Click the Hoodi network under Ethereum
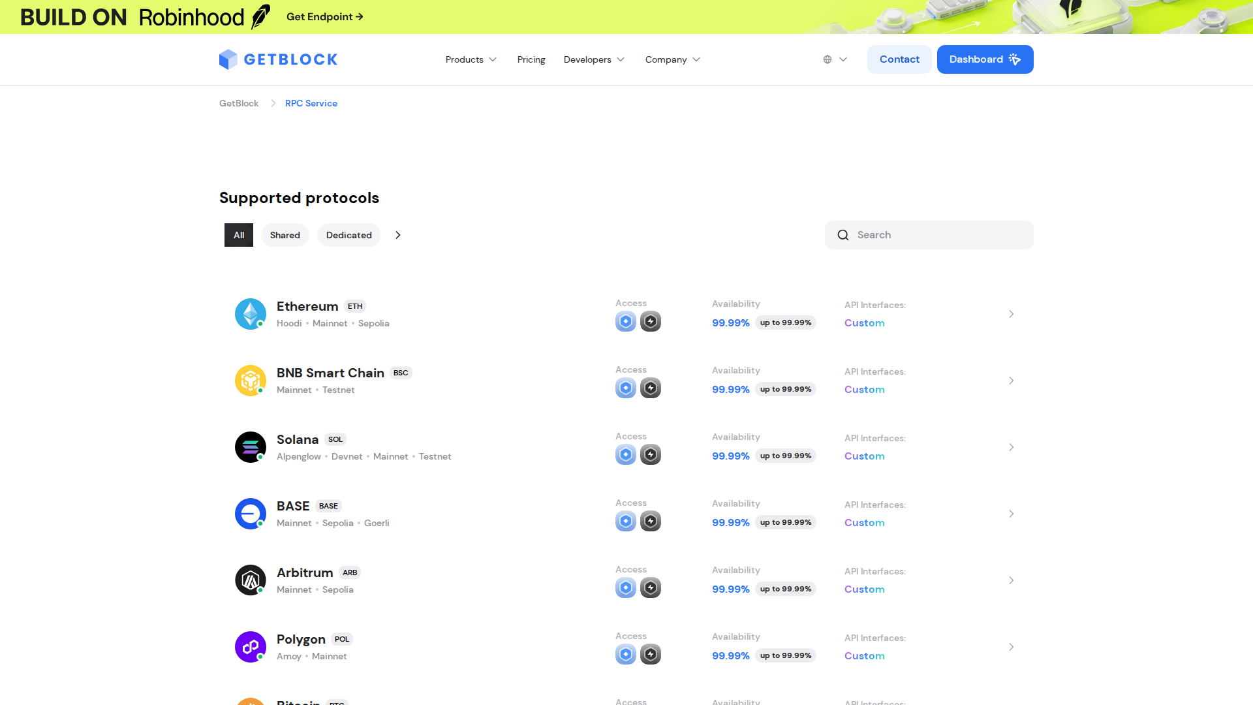 click(x=289, y=323)
